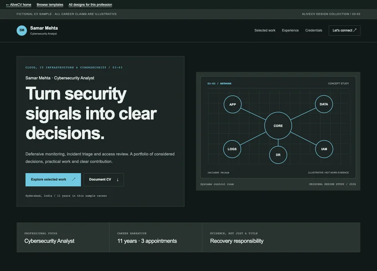Click the down arrow on Document CV

(x=117, y=180)
